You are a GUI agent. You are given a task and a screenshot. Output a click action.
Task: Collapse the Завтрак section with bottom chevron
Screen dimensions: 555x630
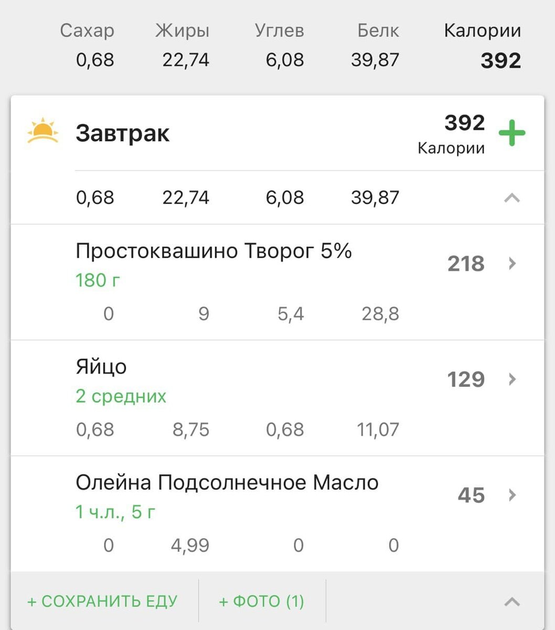pos(512,602)
